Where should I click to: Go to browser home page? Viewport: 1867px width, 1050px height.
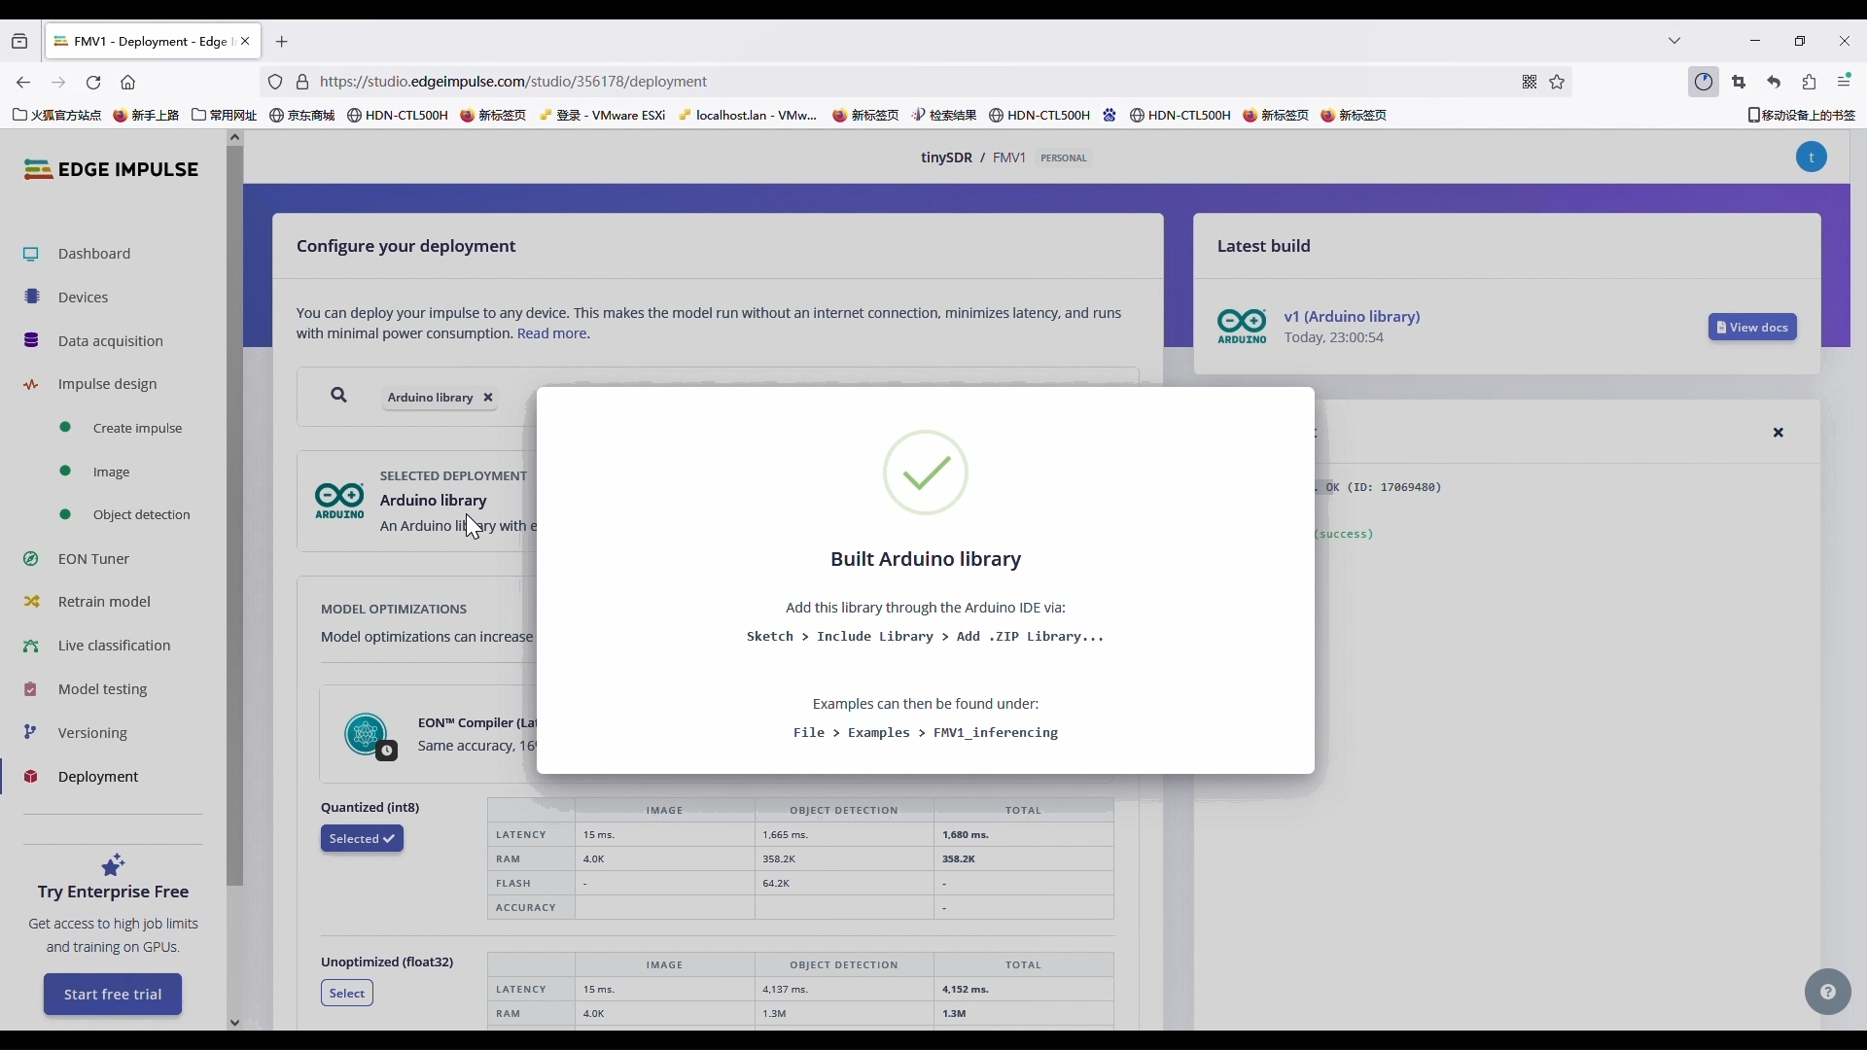(128, 83)
